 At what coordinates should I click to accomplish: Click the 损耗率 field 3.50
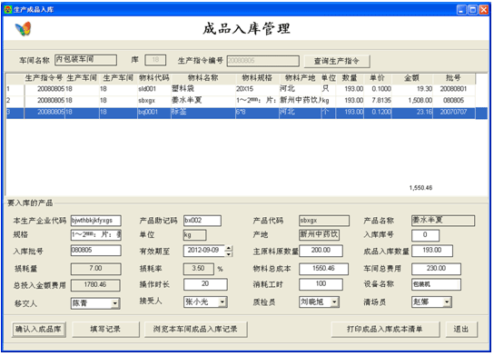click(x=199, y=269)
